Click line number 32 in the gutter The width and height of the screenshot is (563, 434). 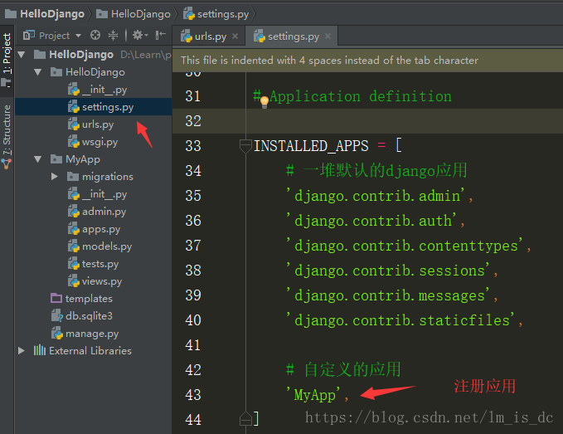[193, 121]
